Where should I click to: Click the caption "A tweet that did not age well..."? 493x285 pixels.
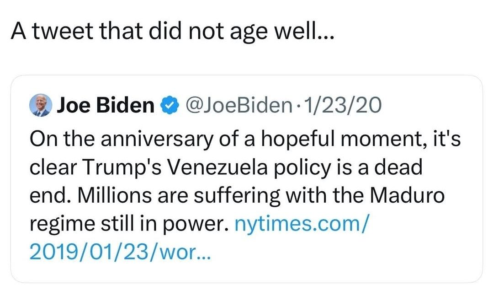pyautogui.click(x=172, y=31)
